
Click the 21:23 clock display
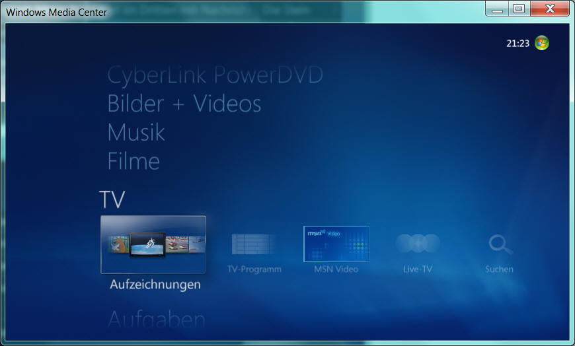click(x=517, y=44)
